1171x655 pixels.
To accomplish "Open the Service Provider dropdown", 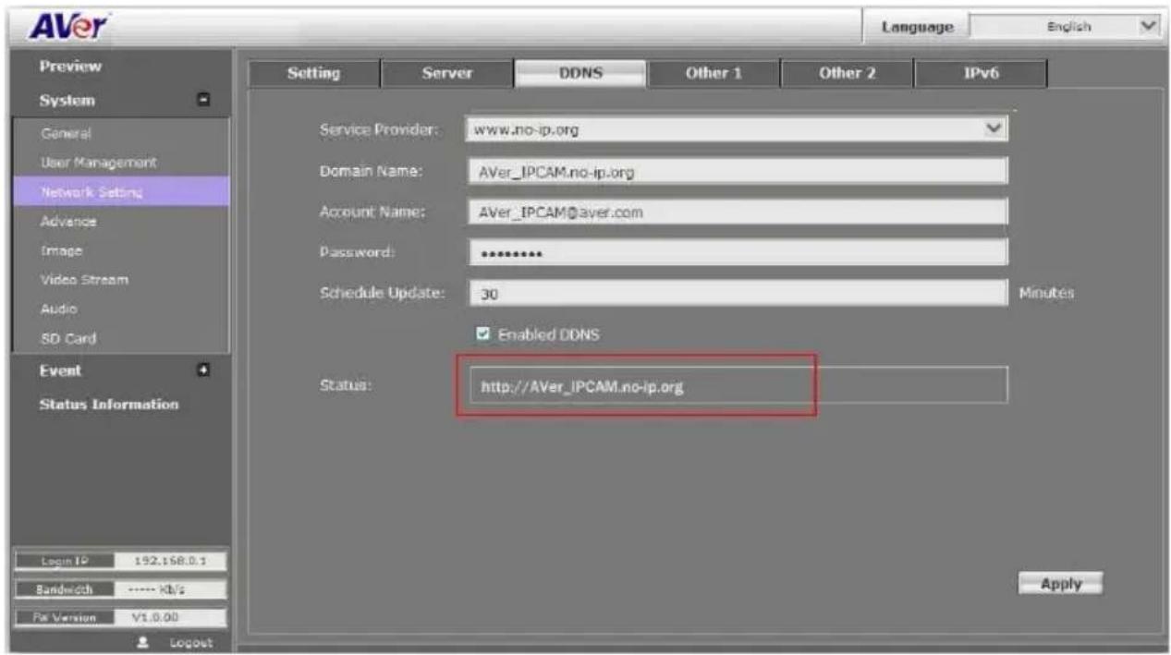I will tap(737, 129).
